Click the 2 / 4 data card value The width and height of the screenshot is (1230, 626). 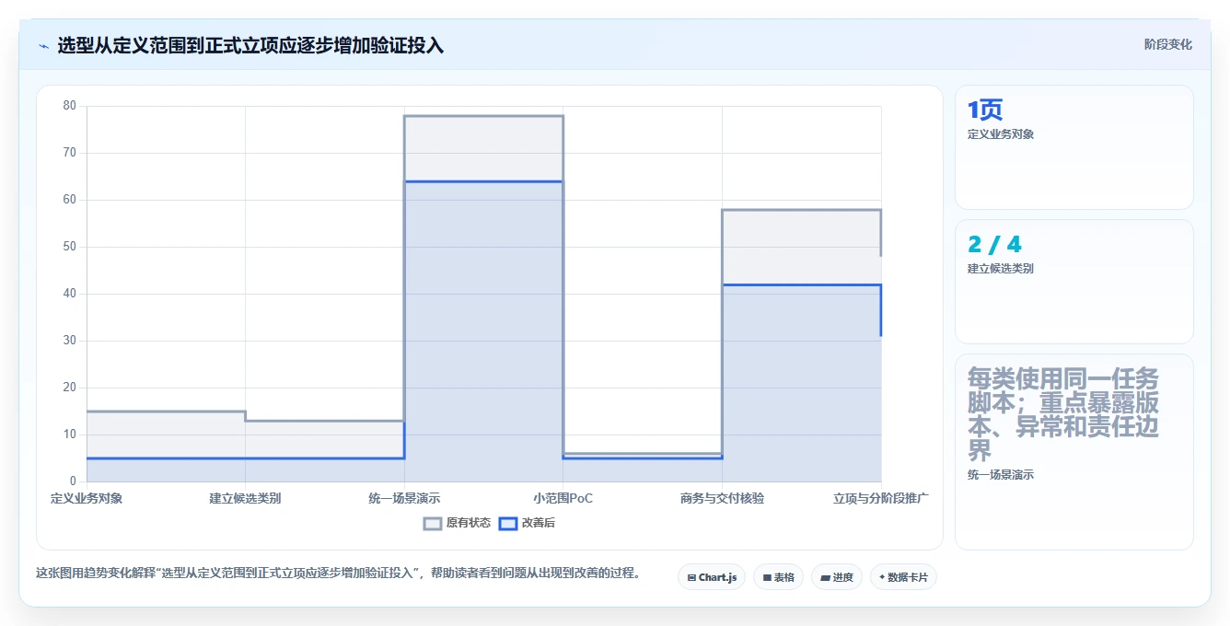point(994,245)
